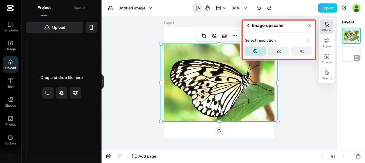Open the Shapes sidebar panel
Viewport: 365px width, 163px height.
pos(11,102)
